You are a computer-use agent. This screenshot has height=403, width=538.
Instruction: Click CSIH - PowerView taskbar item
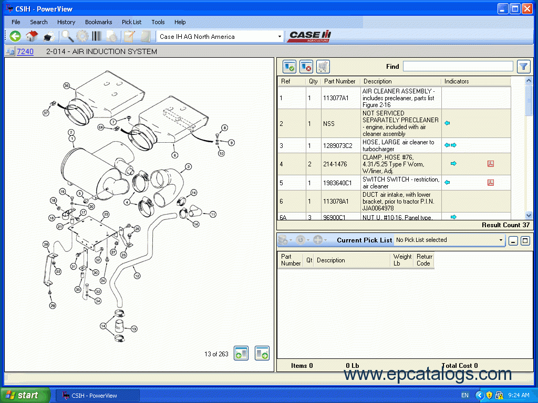point(97,396)
